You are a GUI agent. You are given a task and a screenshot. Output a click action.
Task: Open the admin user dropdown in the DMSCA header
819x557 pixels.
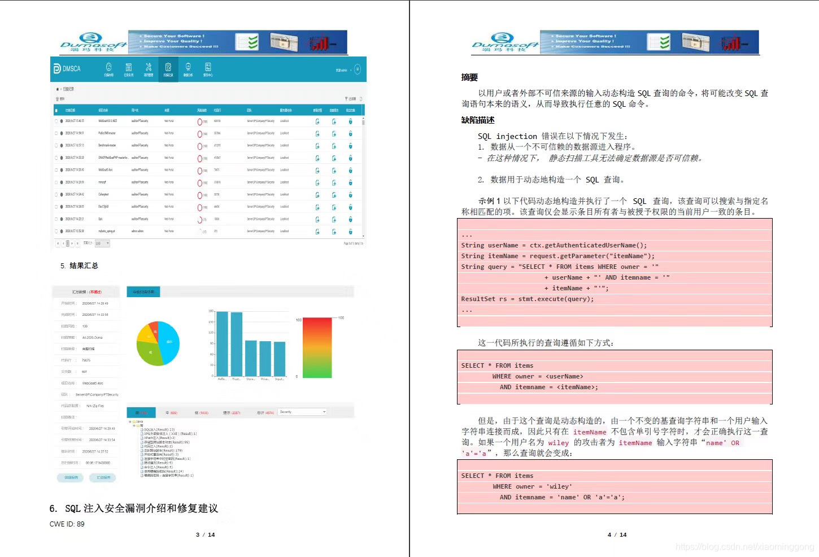(343, 70)
